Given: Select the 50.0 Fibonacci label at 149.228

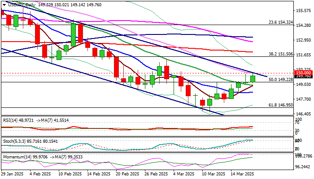Looking at the screenshot, I should click(280, 80).
